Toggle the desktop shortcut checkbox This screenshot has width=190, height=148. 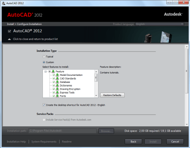pos(44,105)
